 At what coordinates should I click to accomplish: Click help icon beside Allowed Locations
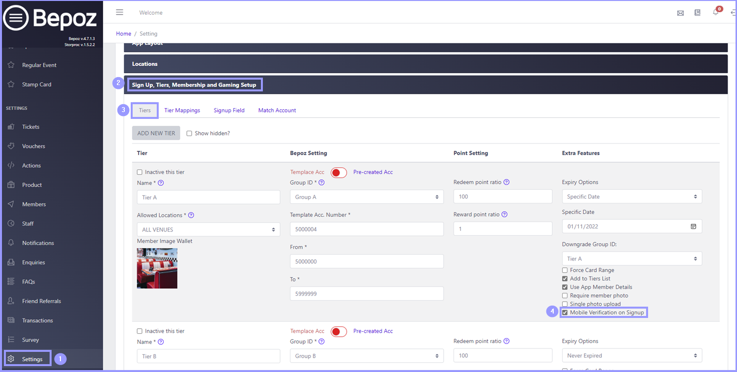tap(191, 215)
